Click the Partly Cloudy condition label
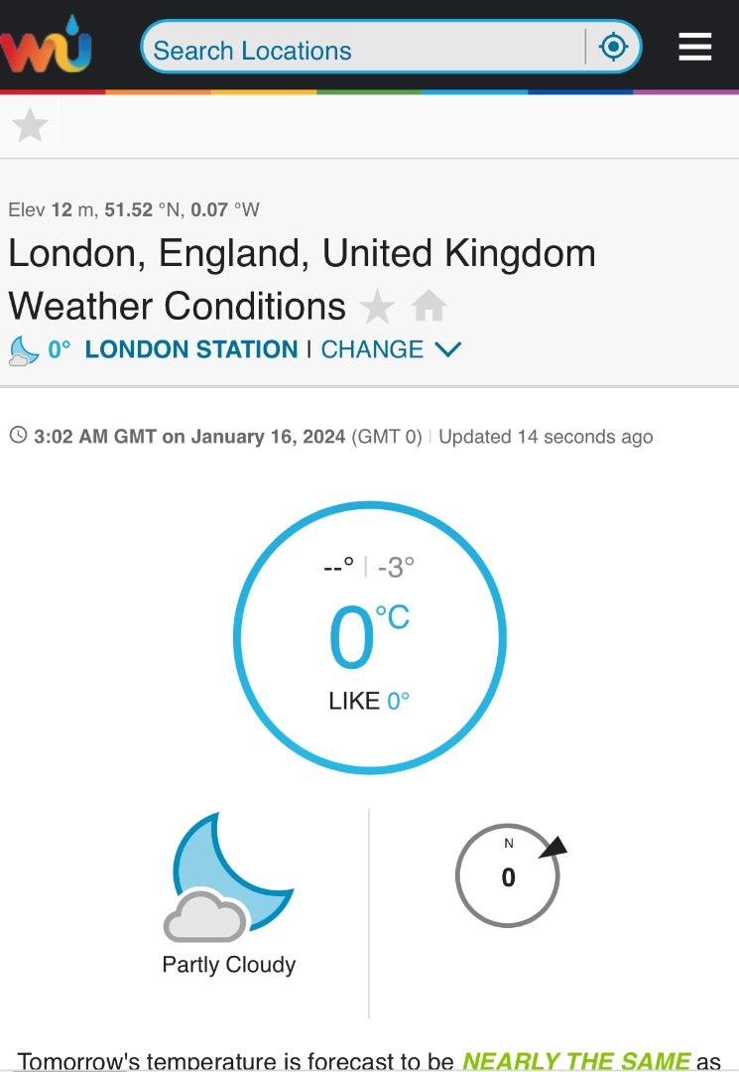The image size is (739, 1072). pyautogui.click(x=229, y=965)
